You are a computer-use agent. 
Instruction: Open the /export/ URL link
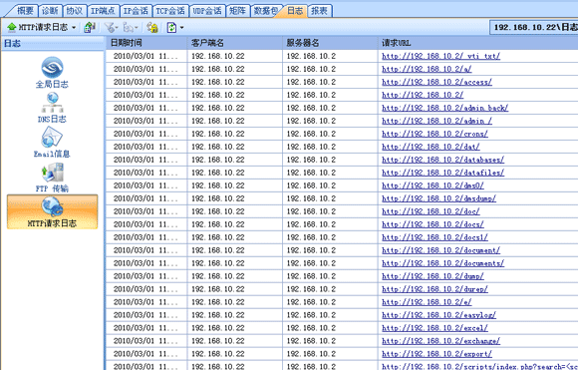pos(436,354)
